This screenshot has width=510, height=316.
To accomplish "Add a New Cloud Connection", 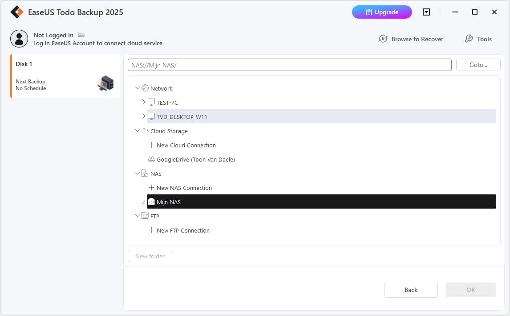I will (186, 145).
